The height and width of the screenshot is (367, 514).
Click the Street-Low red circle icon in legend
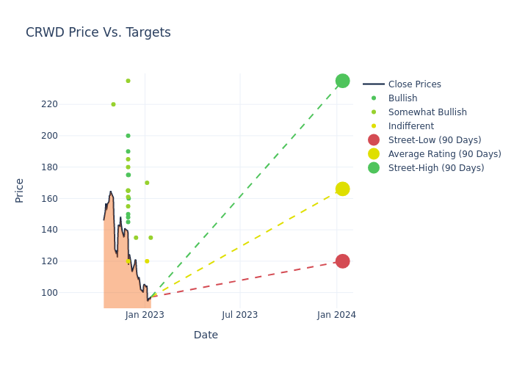[x=374, y=140]
